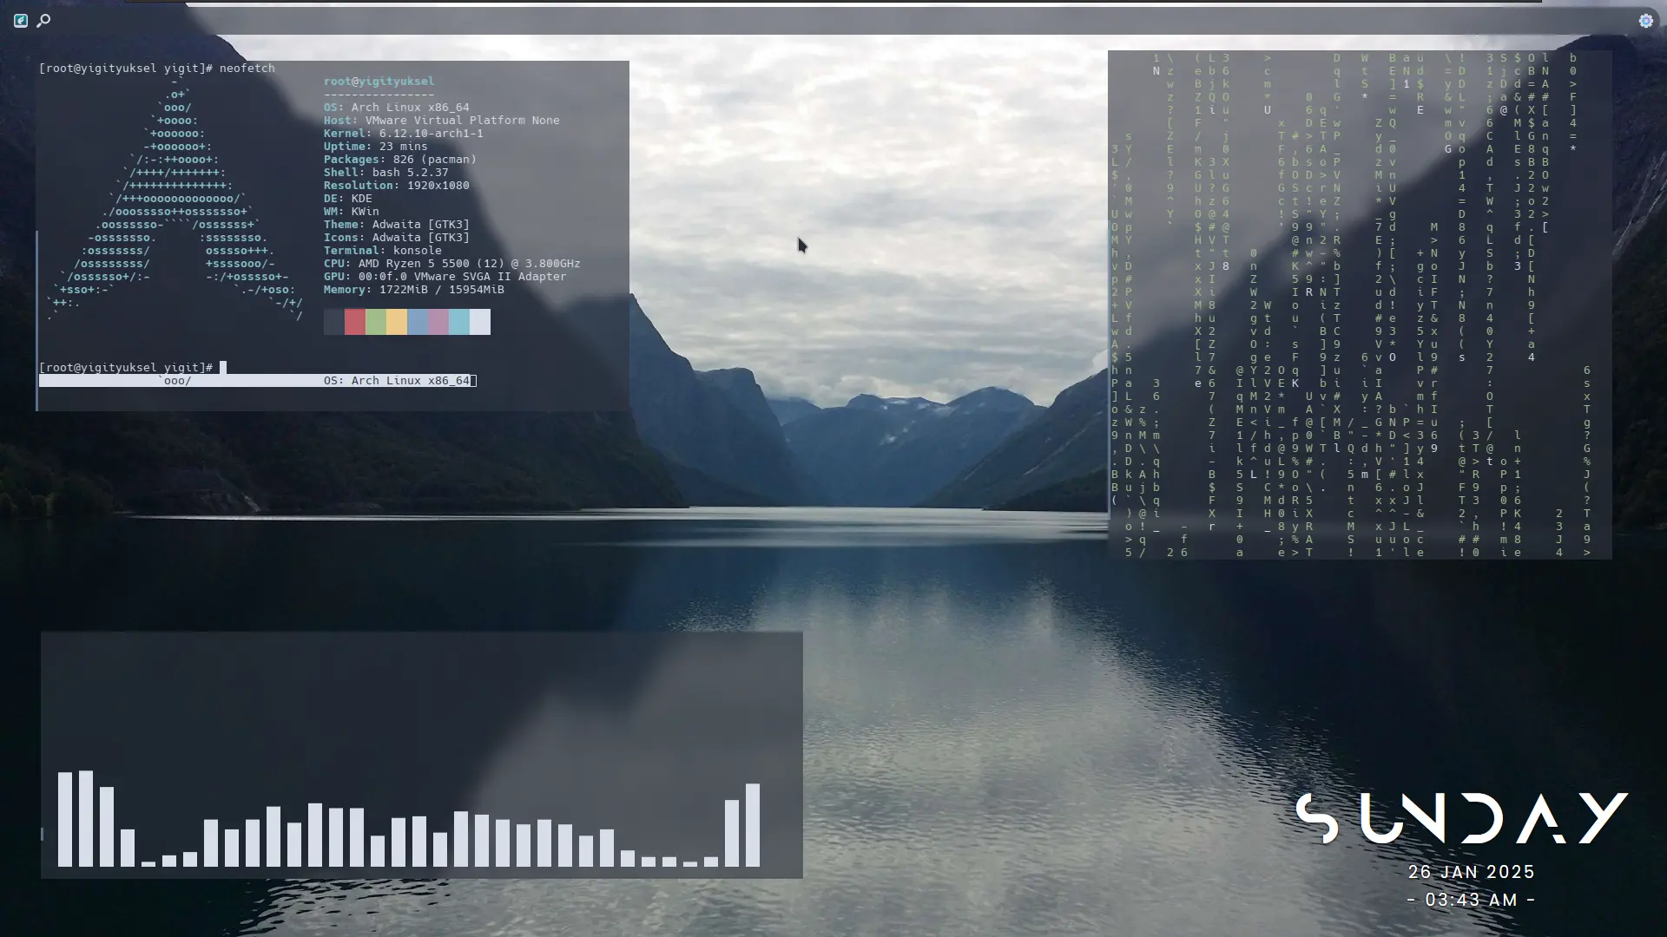
Task: Click the "neofetch" command on the first prompt
Action: (247, 69)
